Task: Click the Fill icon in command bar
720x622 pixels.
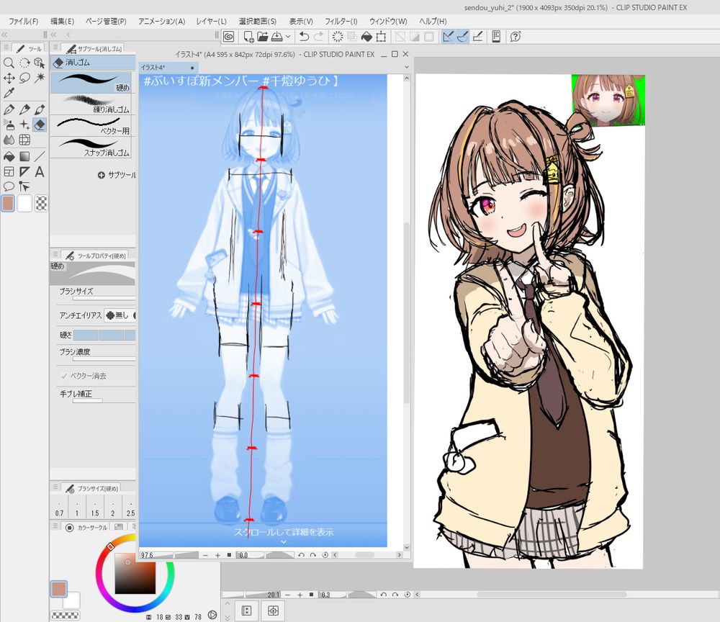Action: 367,37
